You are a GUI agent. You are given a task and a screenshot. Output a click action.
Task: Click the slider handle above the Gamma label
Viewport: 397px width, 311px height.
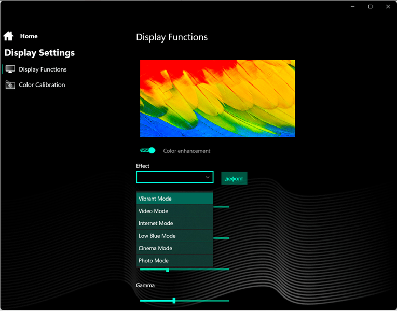pyautogui.click(x=167, y=270)
